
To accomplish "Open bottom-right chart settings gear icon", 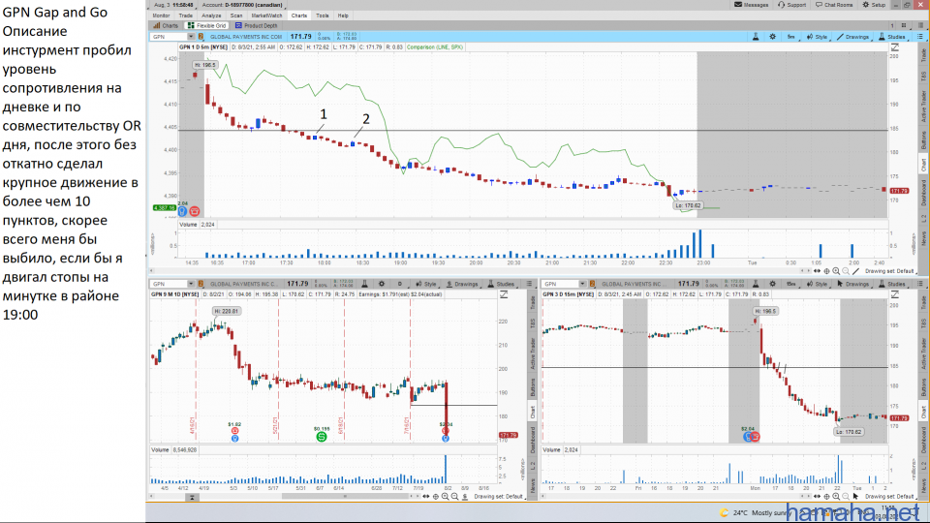I will [x=772, y=284].
